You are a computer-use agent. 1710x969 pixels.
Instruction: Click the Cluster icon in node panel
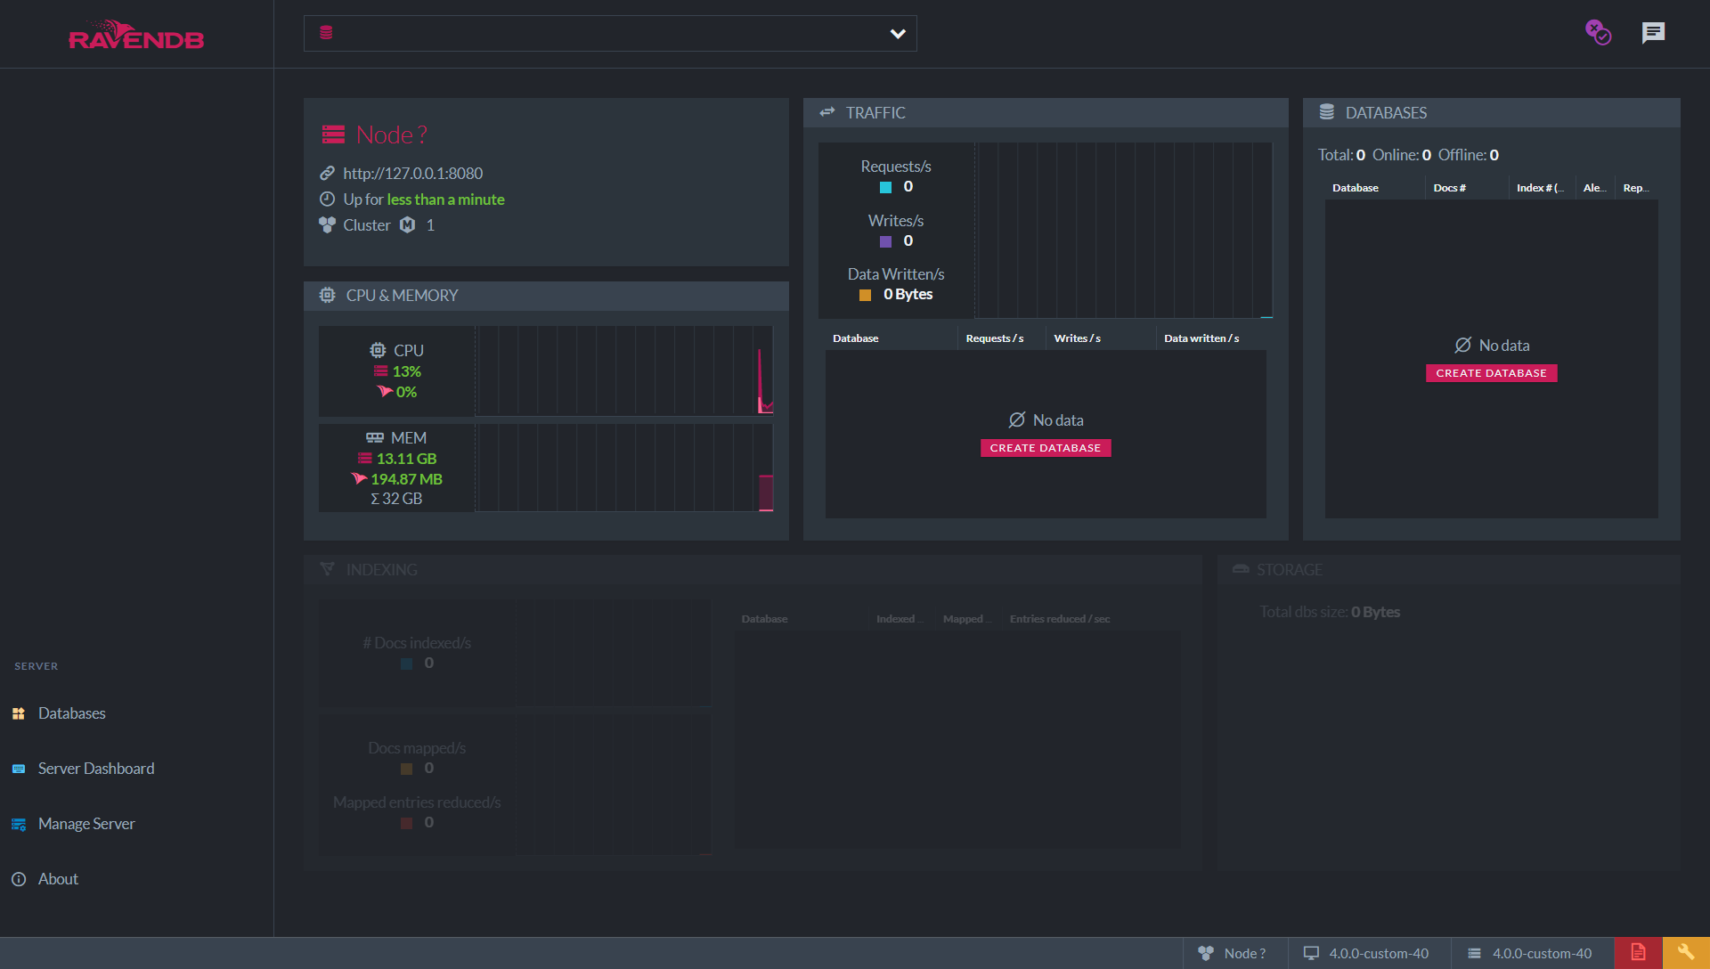(x=327, y=224)
